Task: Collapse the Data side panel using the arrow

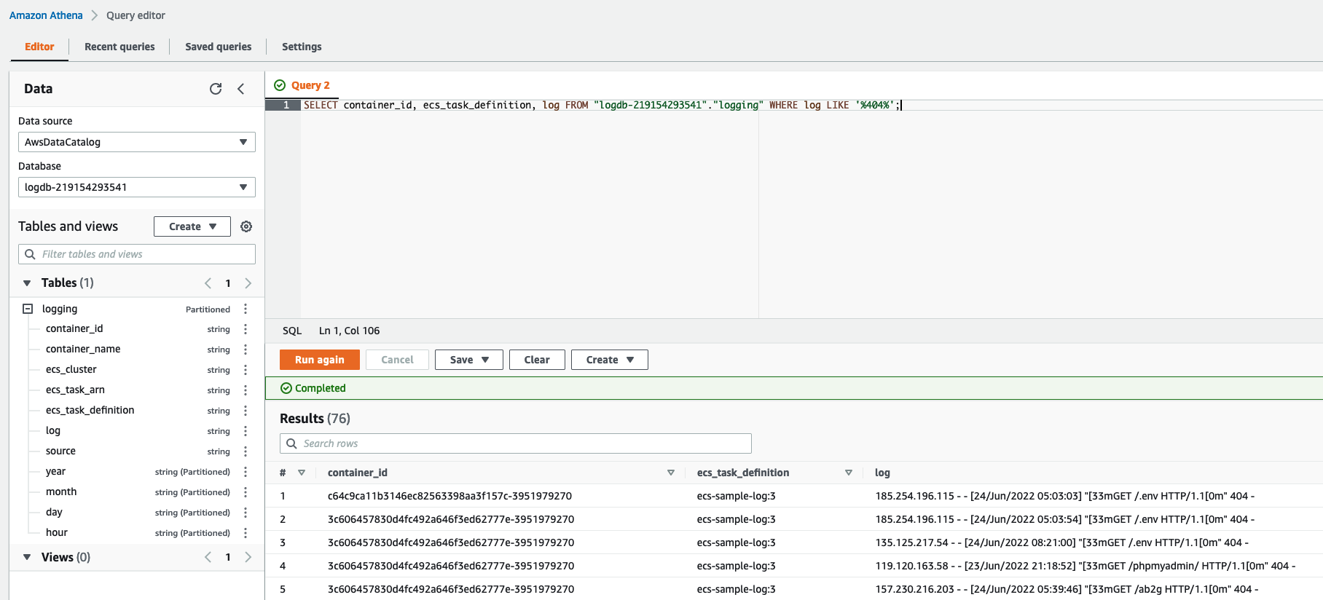Action: (241, 89)
